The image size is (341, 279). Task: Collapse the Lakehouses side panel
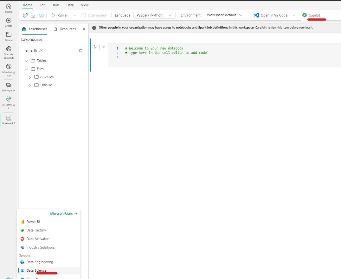[84, 29]
